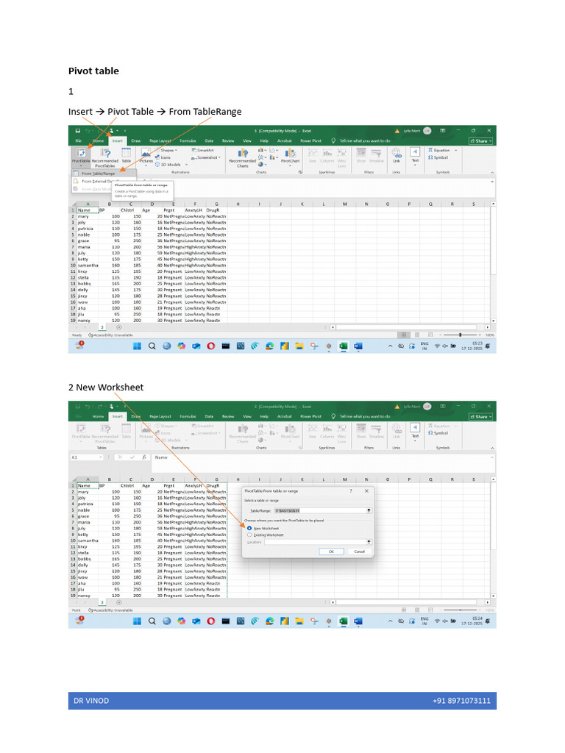Expand the Equation dropdown in first Excel screenshot
This screenshot has width=565, height=753.
(455, 150)
